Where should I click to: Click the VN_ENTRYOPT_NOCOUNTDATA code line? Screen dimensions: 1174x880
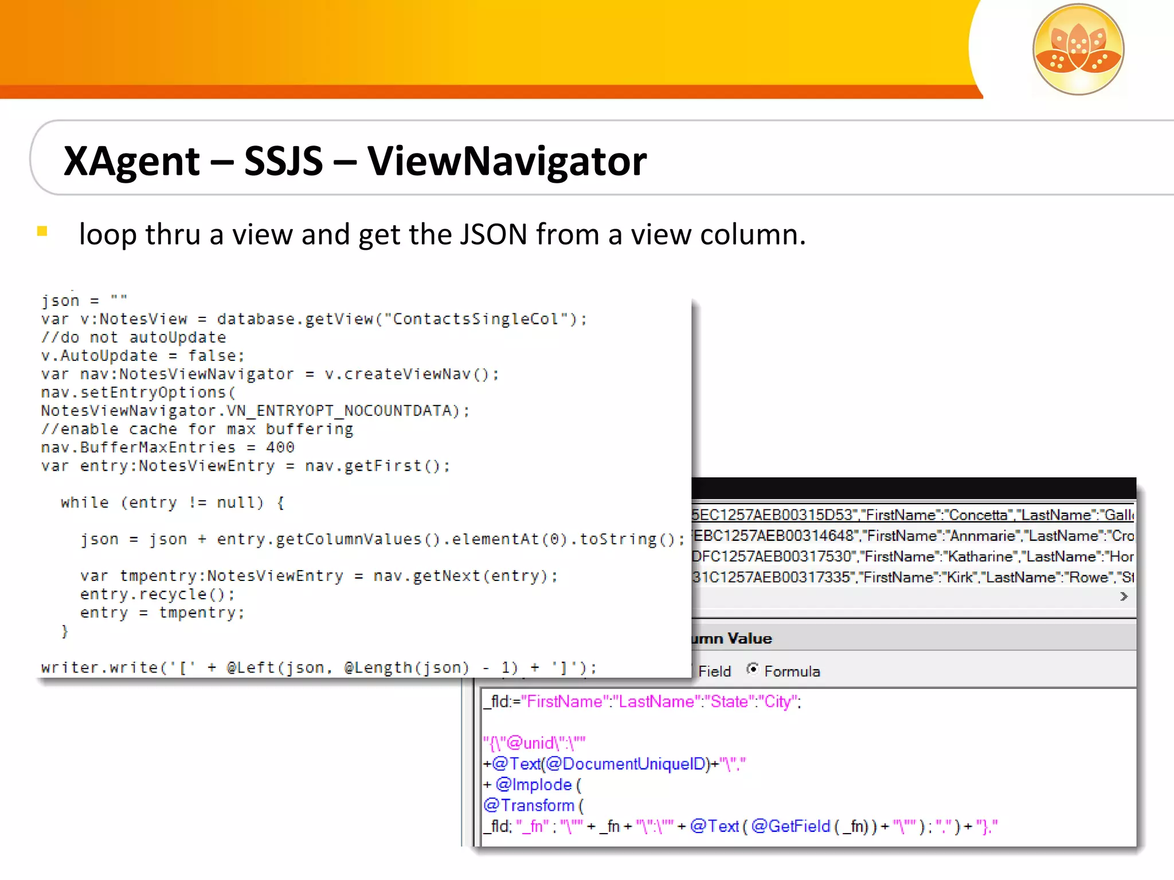click(255, 411)
